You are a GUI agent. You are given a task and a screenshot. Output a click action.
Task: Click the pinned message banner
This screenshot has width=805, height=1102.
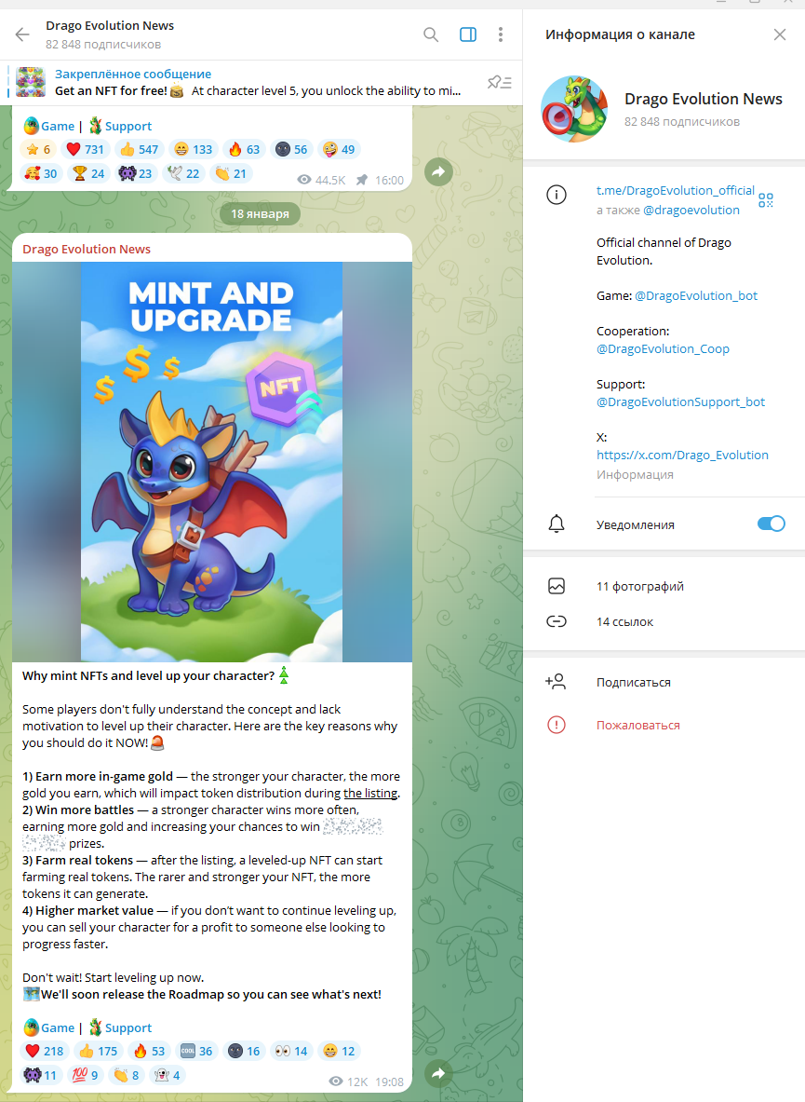point(238,82)
